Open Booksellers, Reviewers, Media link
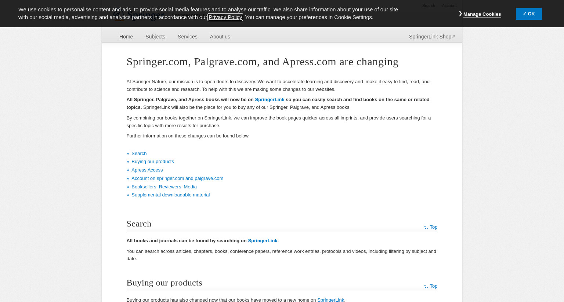564x302 pixels. point(164,187)
